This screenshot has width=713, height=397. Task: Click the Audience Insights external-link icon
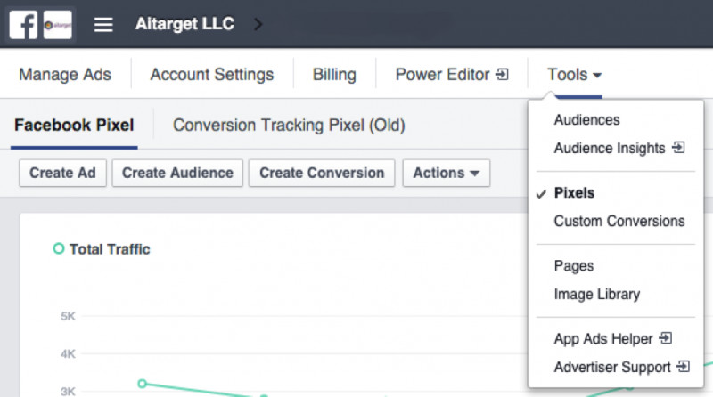point(678,147)
